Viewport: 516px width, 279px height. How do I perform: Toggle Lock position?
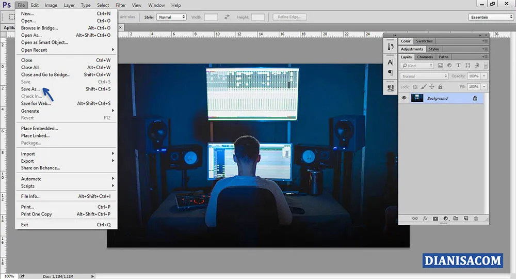[x=432, y=87]
